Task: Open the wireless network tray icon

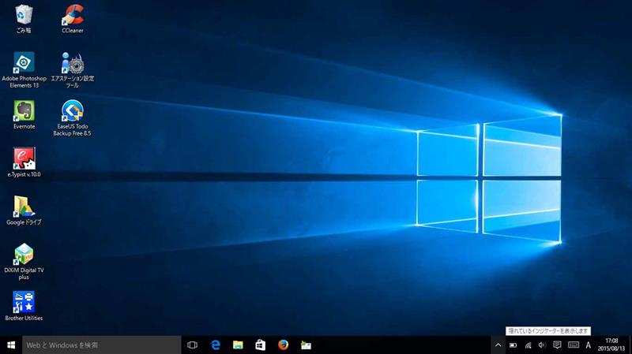Action: (x=528, y=345)
